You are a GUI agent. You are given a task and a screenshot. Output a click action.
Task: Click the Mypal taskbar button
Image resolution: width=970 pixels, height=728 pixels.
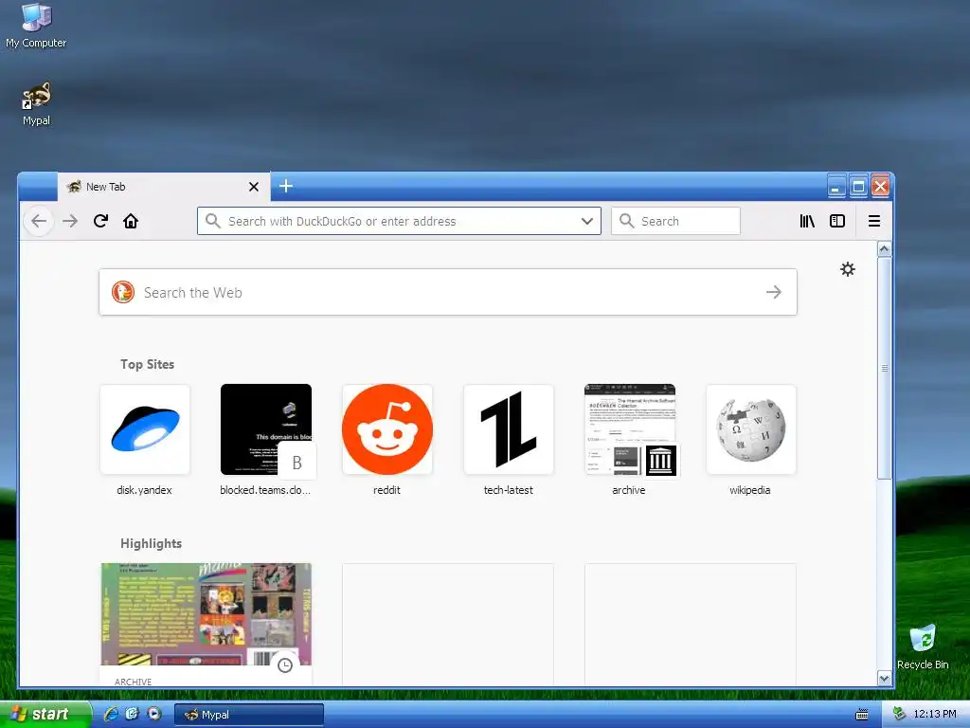pos(249,715)
